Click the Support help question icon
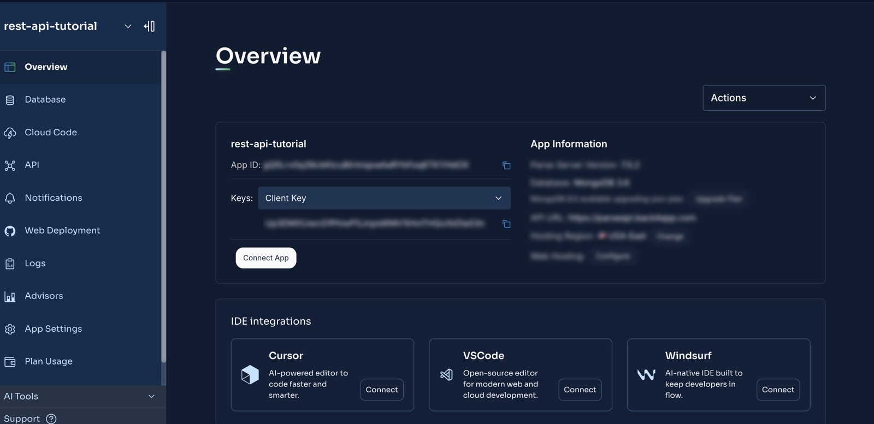Image resolution: width=874 pixels, height=424 pixels. pos(51,419)
